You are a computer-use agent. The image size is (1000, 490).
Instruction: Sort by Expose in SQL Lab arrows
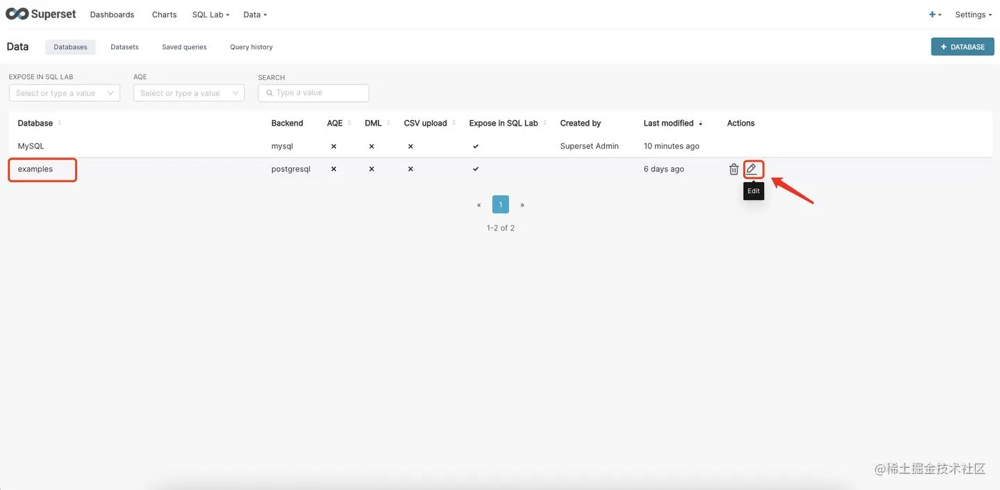click(545, 123)
